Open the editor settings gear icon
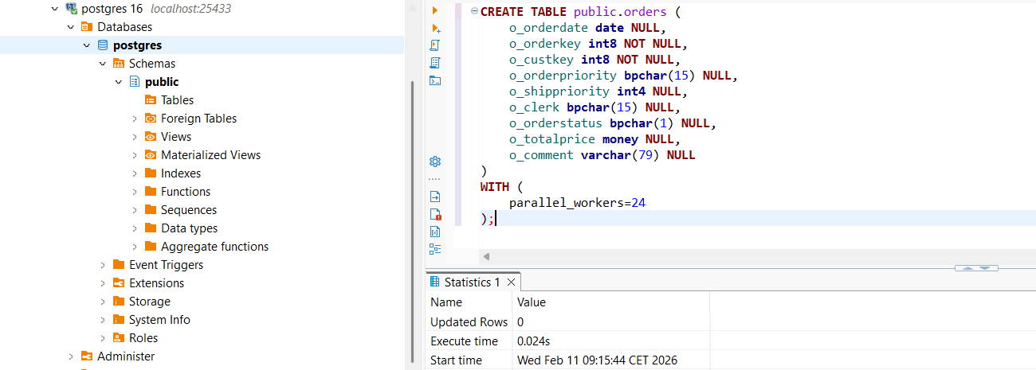Image resolution: width=1036 pixels, height=370 pixels. click(x=435, y=162)
